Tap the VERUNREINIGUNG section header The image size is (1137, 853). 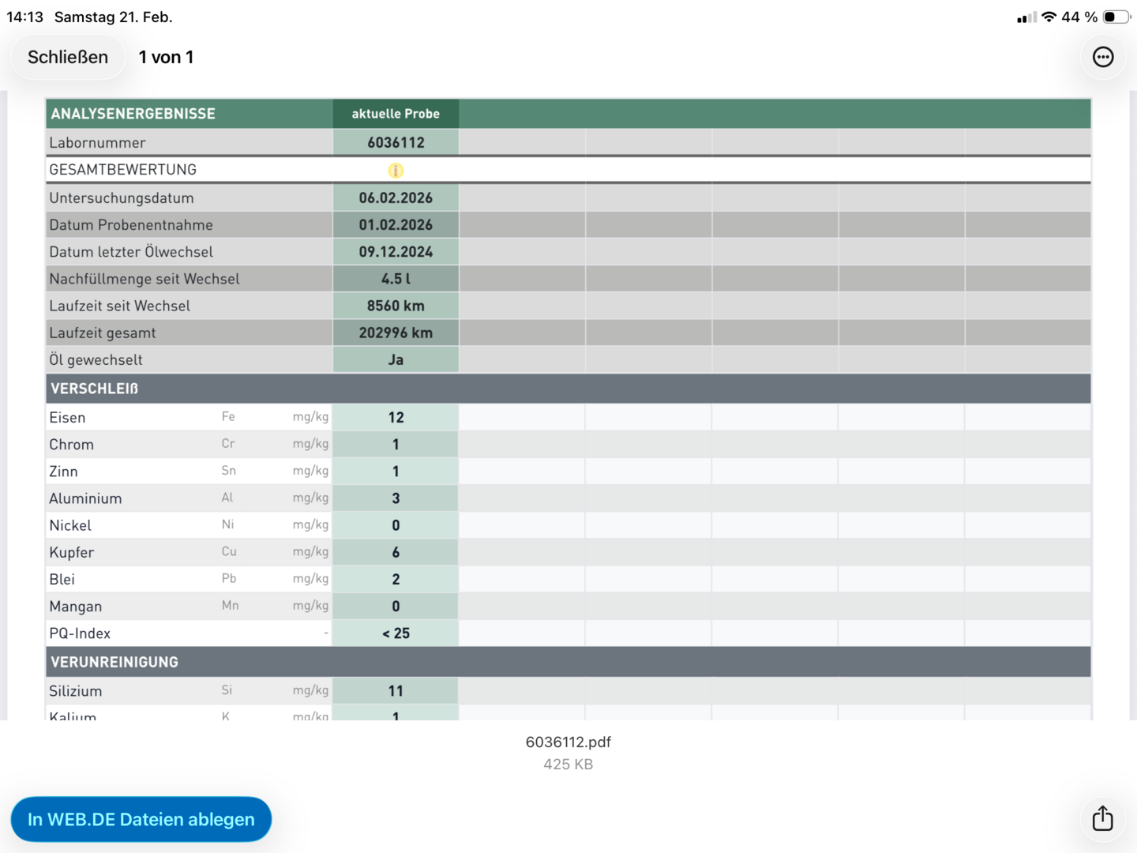pyautogui.click(x=114, y=662)
